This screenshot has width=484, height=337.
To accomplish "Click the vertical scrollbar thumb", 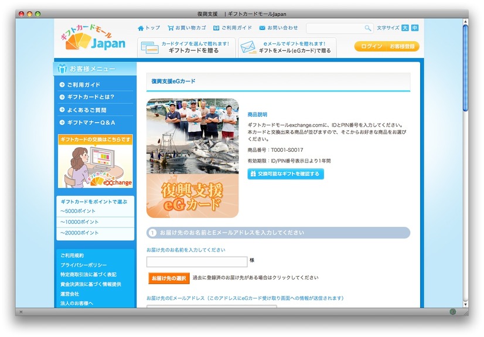I will pos(465,68).
